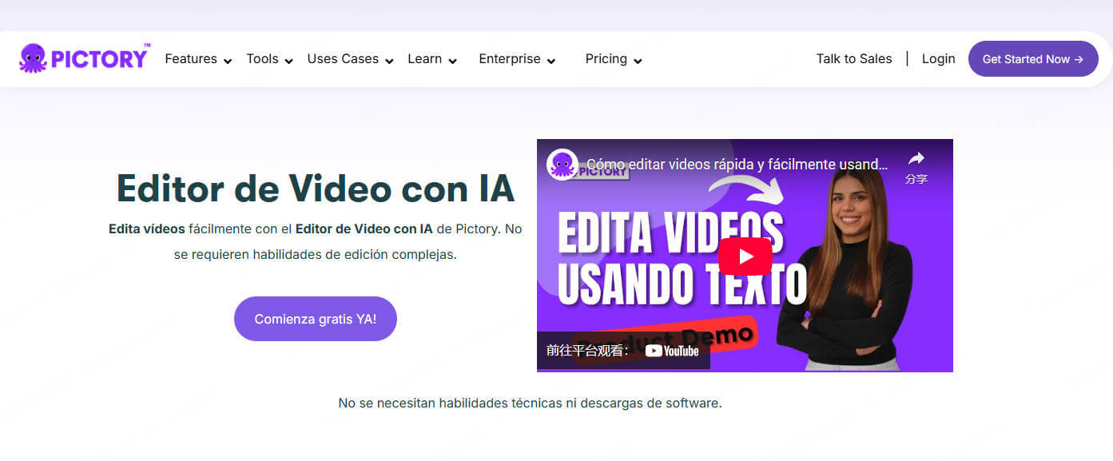The image size is (1113, 461).
Task: Click the video title Cómo editar videos
Action: [x=737, y=165]
